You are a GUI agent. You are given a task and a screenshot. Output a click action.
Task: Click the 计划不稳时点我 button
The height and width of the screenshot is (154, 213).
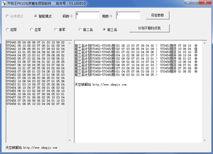tap(149, 28)
